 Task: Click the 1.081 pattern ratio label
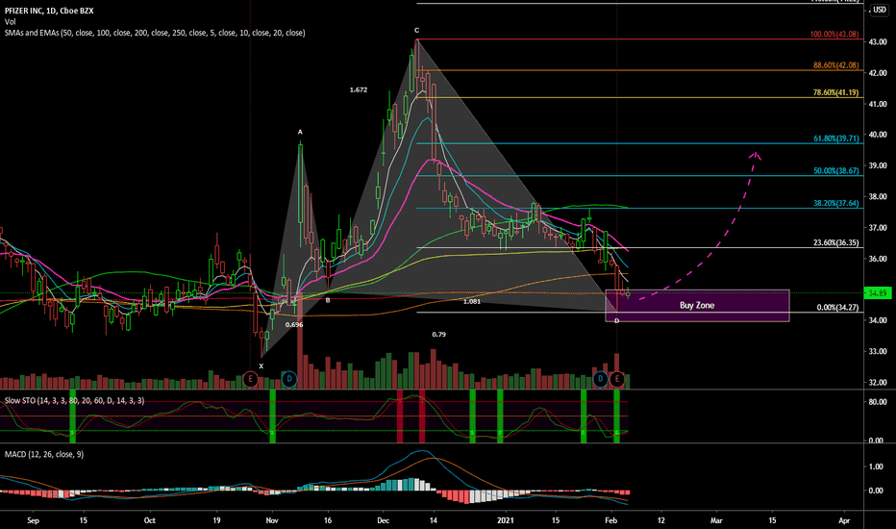pyautogui.click(x=471, y=301)
